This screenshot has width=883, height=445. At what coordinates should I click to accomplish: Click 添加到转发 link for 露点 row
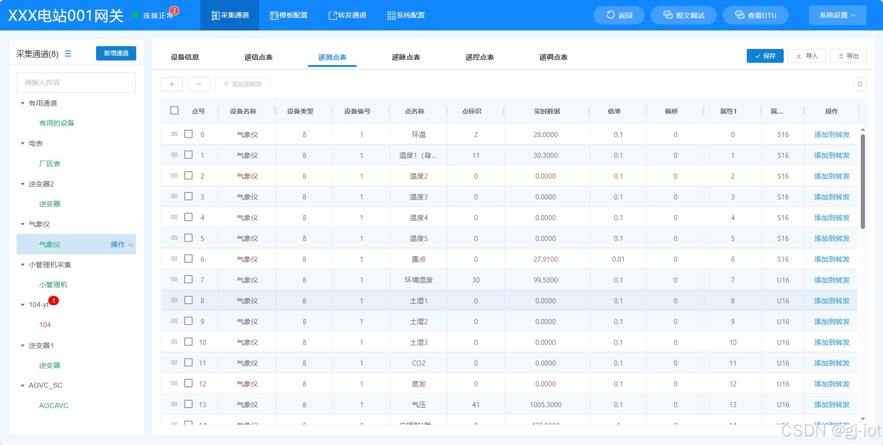[x=832, y=259]
